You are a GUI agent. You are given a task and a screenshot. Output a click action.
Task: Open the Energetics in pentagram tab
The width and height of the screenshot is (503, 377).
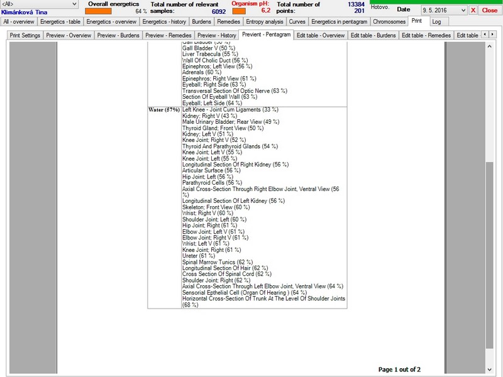click(339, 22)
